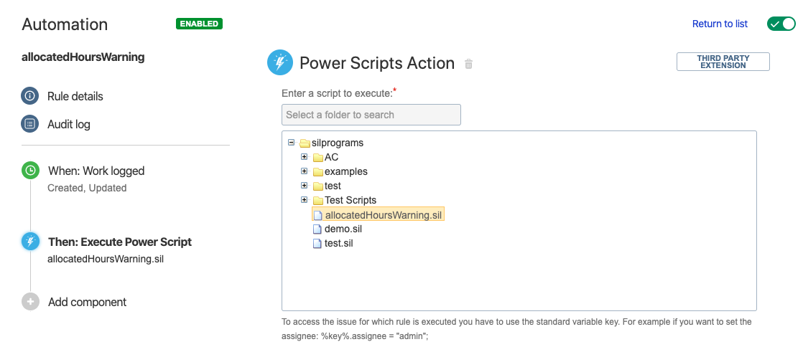Toggle the rule enabled switch off

tap(781, 24)
